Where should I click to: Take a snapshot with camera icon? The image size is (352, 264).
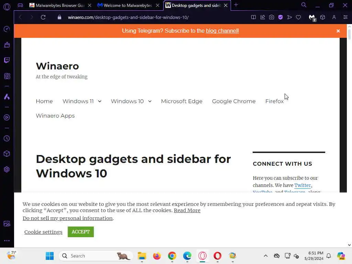272,17
